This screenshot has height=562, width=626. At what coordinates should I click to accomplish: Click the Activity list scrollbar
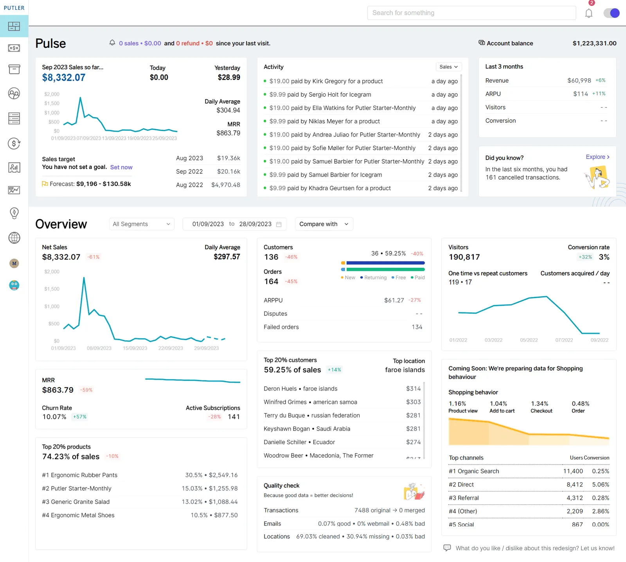(x=461, y=133)
